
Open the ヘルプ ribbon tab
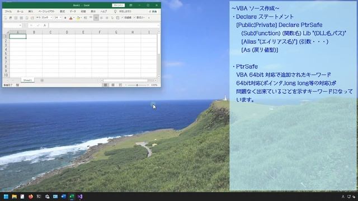(103, 11)
